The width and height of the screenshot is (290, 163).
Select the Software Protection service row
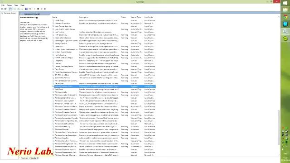coord(104,24)
